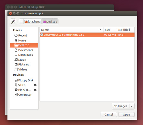Sort files by Size column
Image resolution: width=143 pixels, height=125 pixels.
110,30
